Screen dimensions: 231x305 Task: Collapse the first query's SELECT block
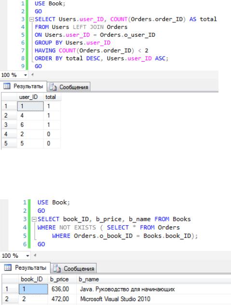(31, 19)
